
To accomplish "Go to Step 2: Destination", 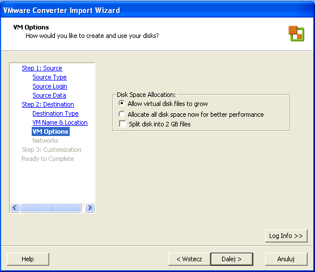I will coord(48,104).
